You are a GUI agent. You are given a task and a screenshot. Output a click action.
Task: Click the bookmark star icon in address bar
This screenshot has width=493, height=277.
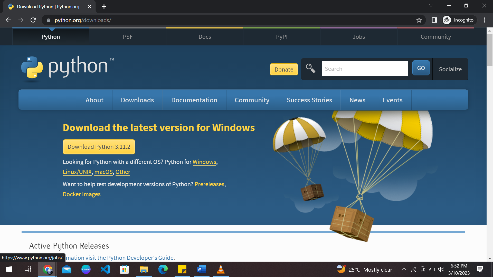pyautogui.click(x=419, y=20)
